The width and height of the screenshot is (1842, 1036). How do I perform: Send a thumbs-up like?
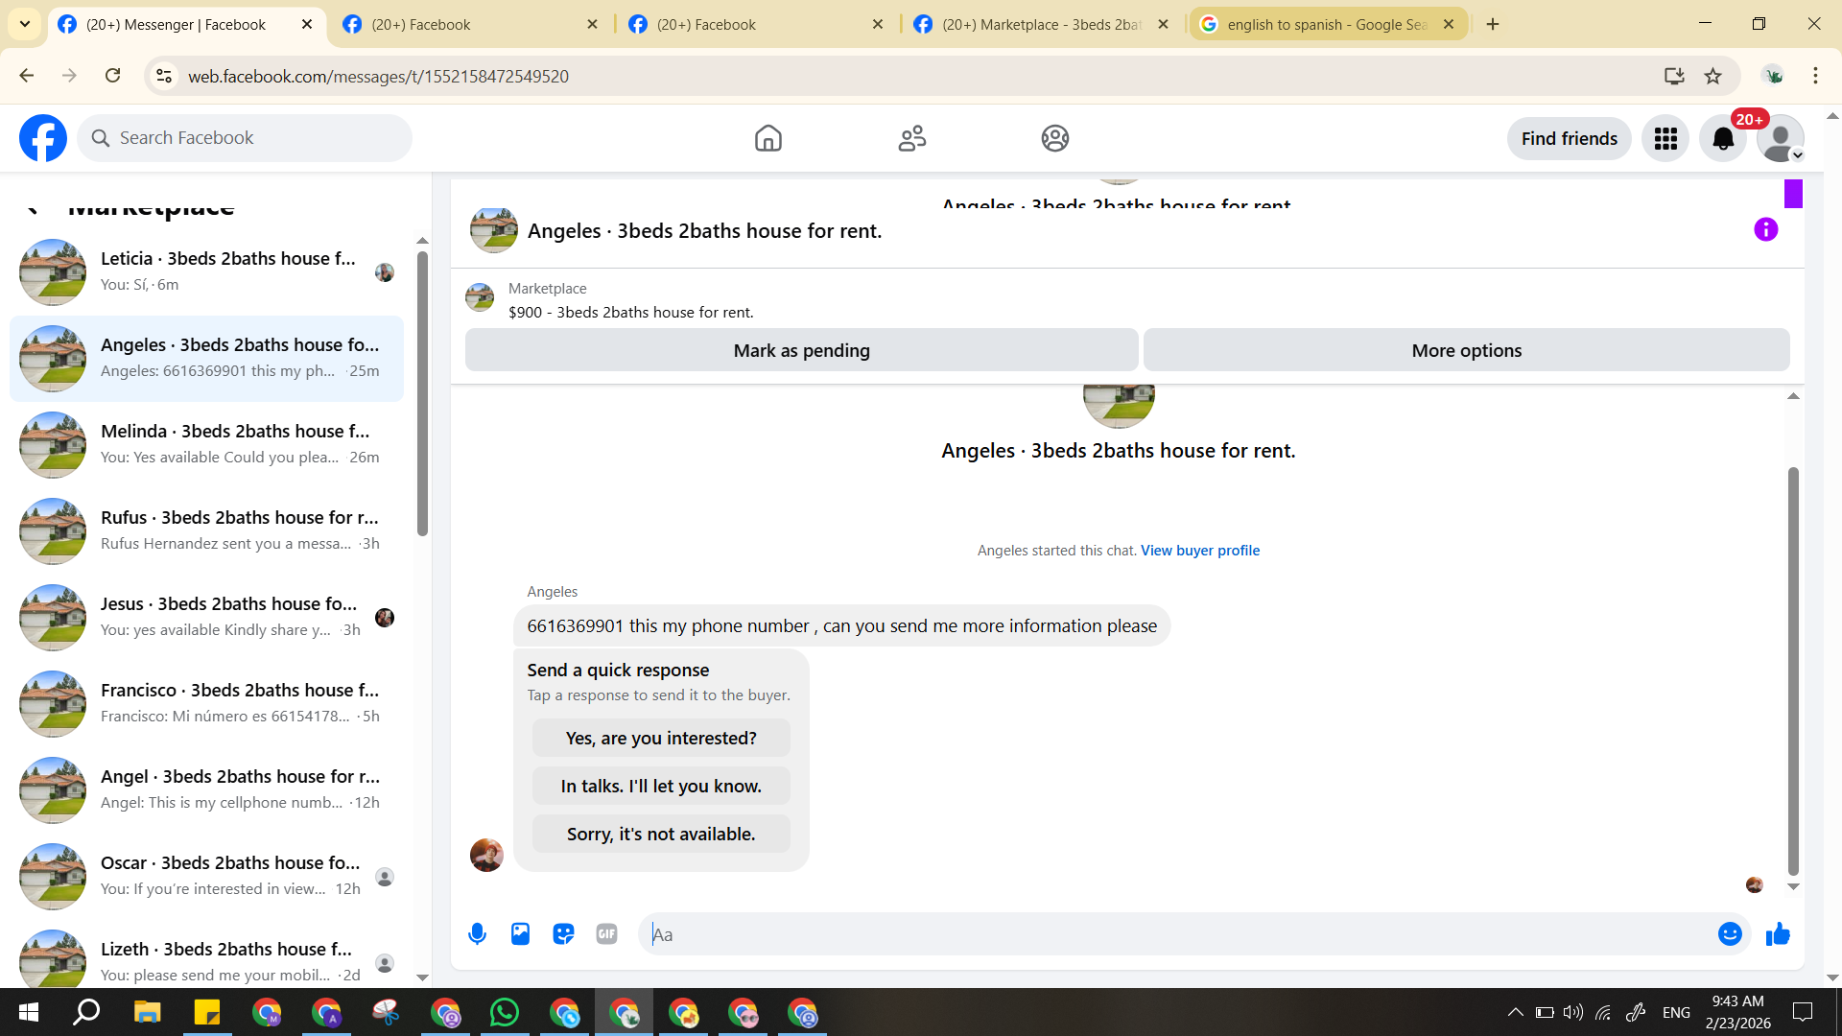click(1778, 934)
